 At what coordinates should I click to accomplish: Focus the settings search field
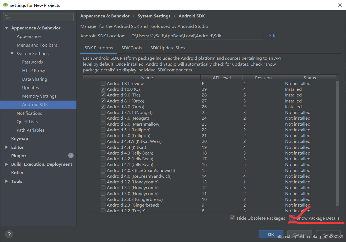[x=38, y=17]
